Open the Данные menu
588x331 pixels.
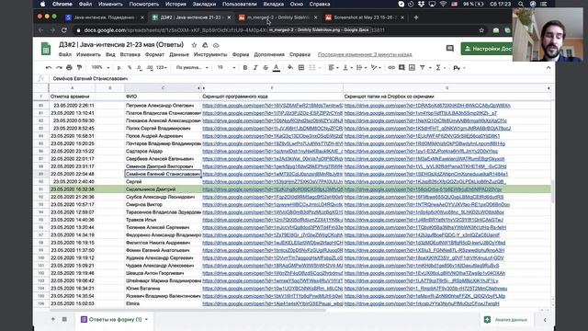tap(179, 54)
